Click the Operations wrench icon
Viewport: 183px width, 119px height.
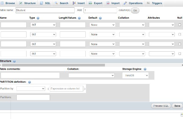coord(125,3)
